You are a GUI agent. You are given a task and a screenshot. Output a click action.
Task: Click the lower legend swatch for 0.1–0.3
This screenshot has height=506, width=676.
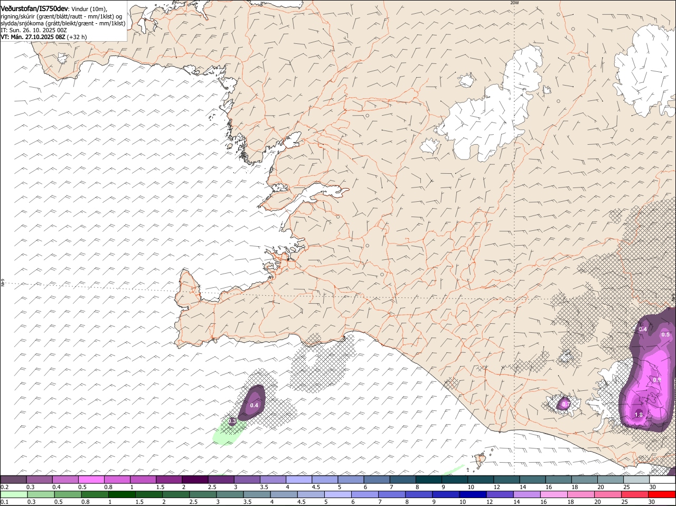coord(14,494)
